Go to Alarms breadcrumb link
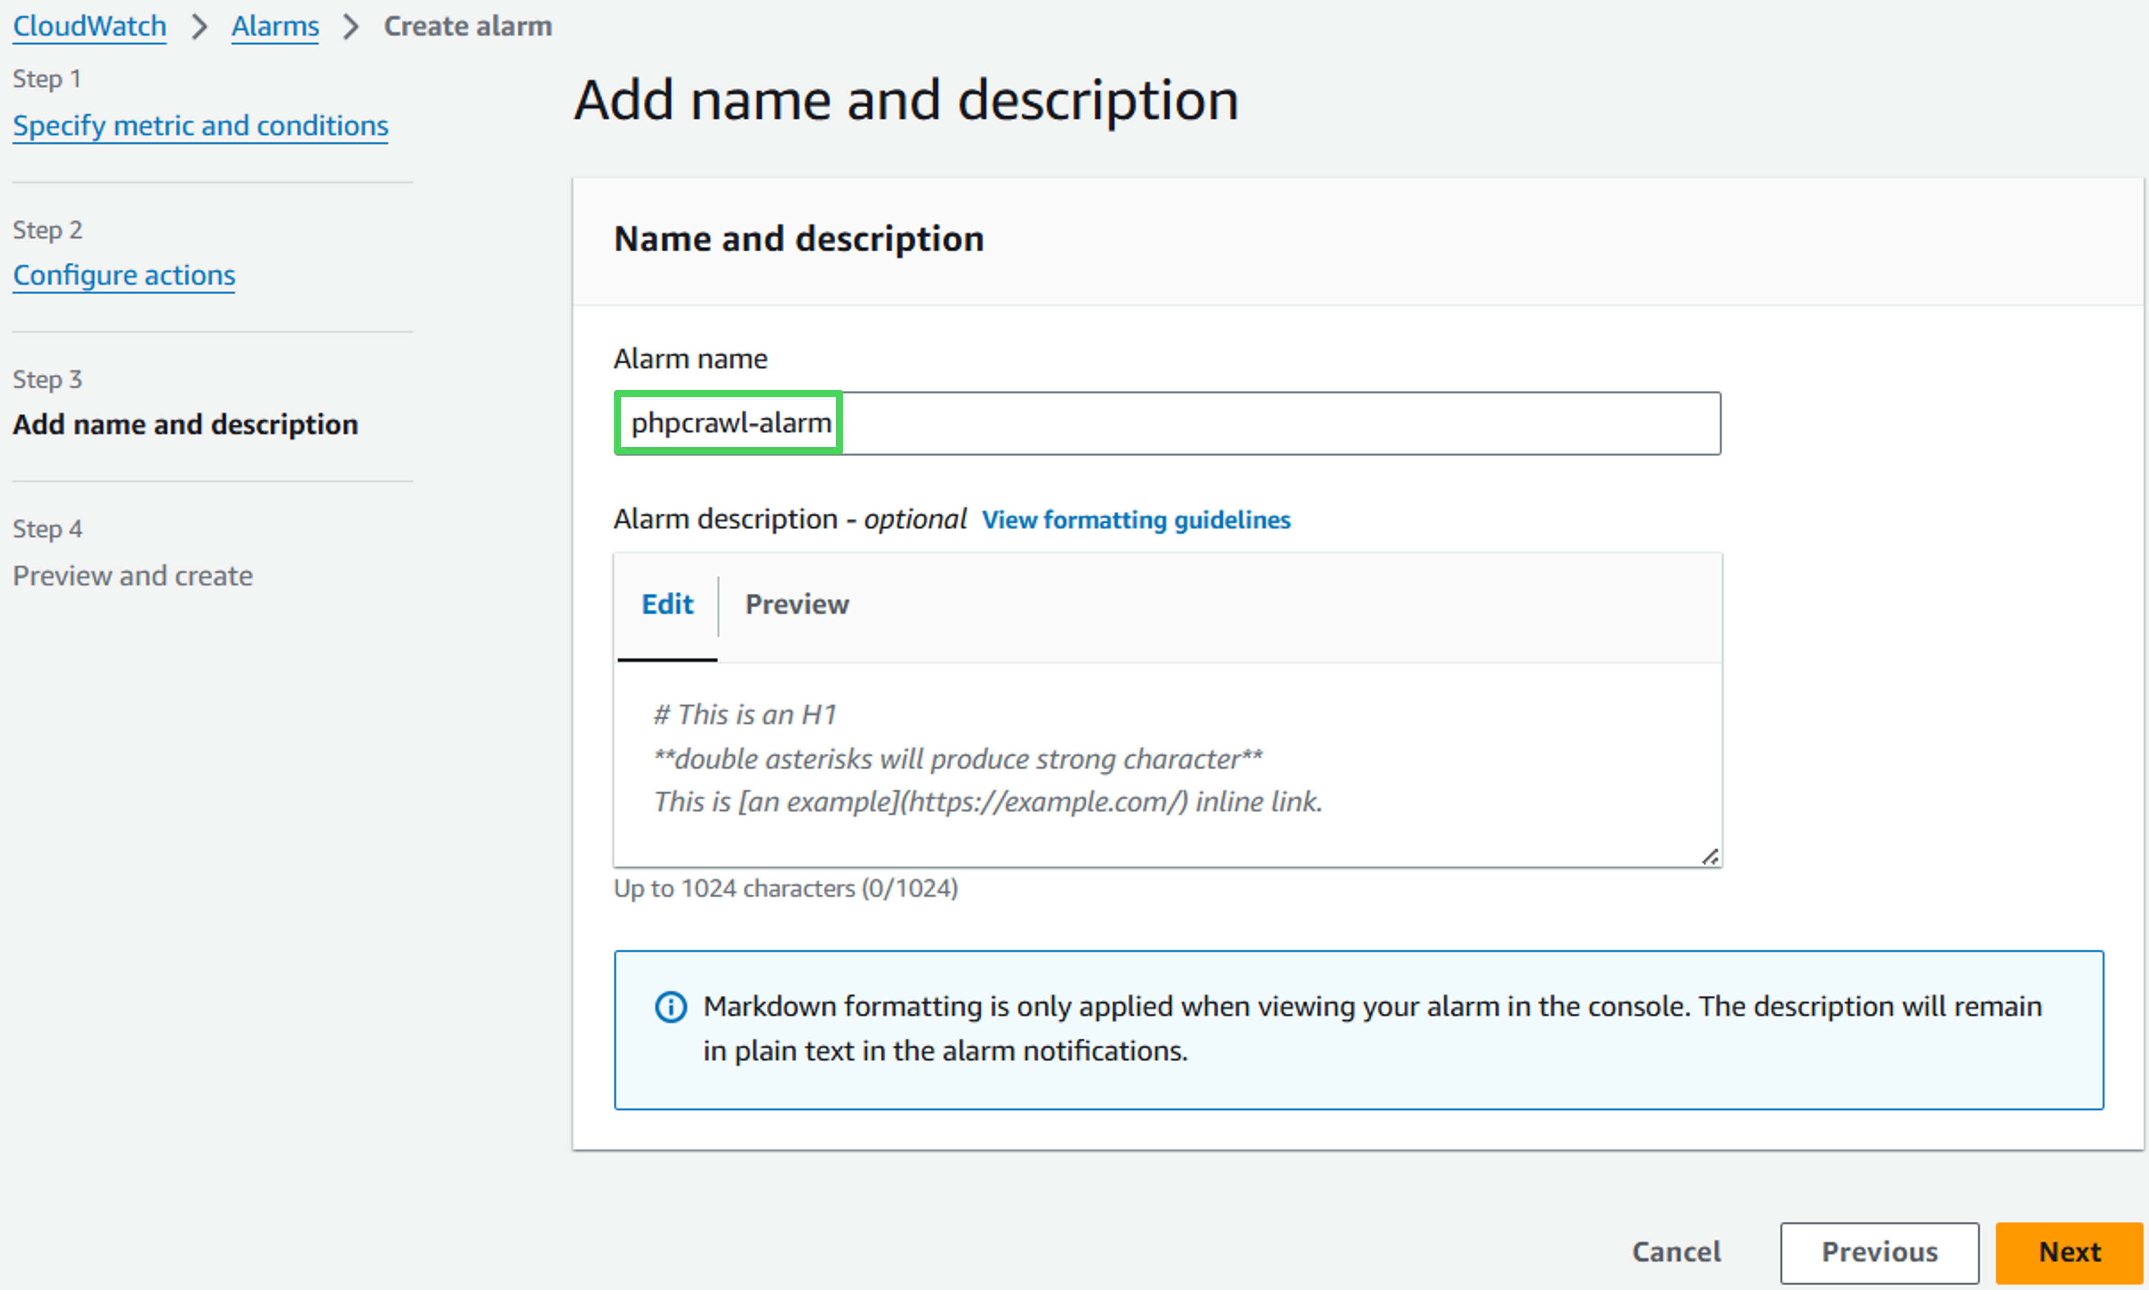 [x=275, y=27]
